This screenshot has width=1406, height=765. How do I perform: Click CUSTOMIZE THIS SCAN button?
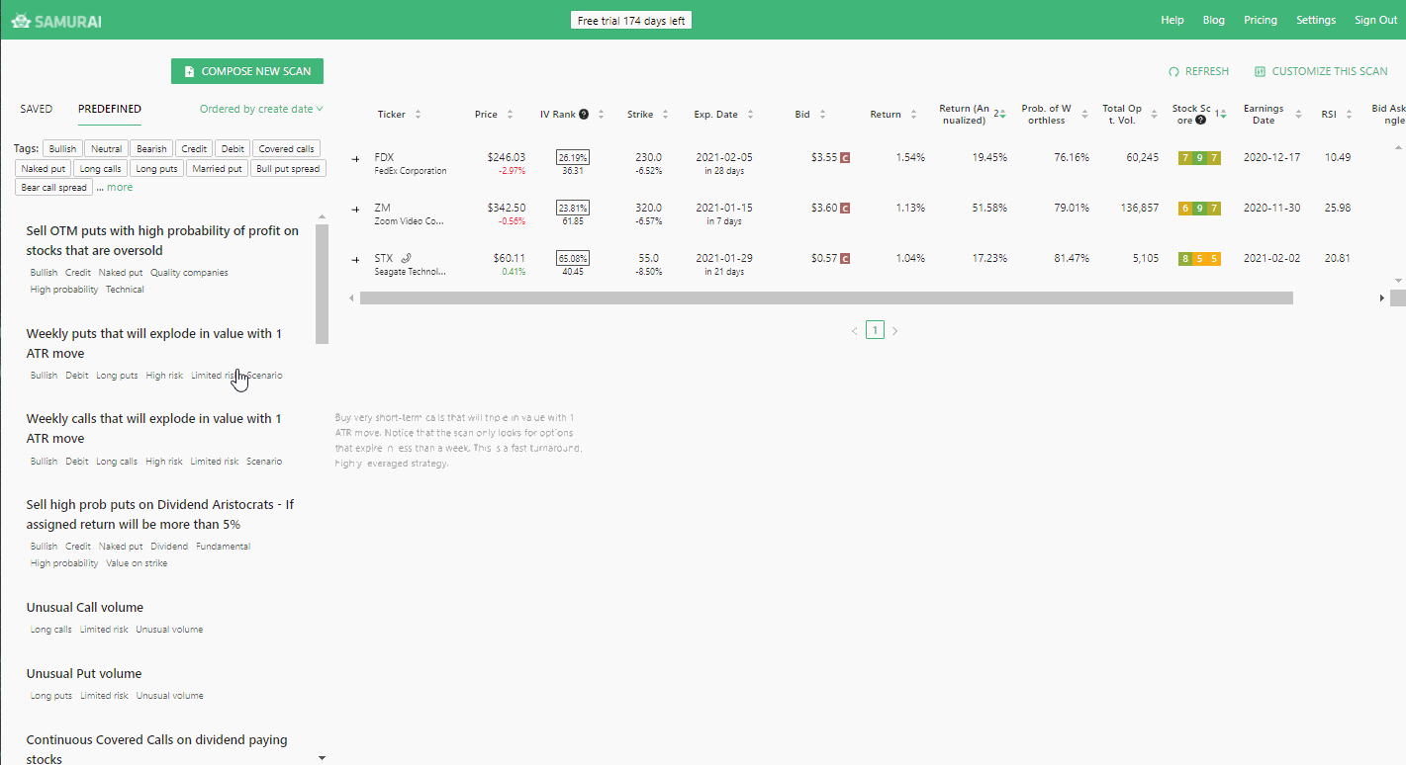coord(1321,71)
